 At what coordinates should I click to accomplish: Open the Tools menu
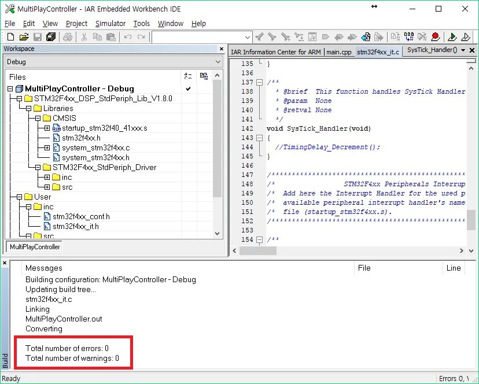141,24
